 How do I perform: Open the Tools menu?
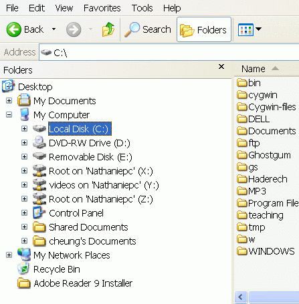pos(142,8)
